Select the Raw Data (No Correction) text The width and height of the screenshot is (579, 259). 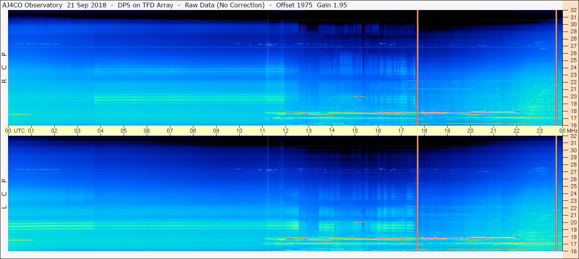point(225,5)
